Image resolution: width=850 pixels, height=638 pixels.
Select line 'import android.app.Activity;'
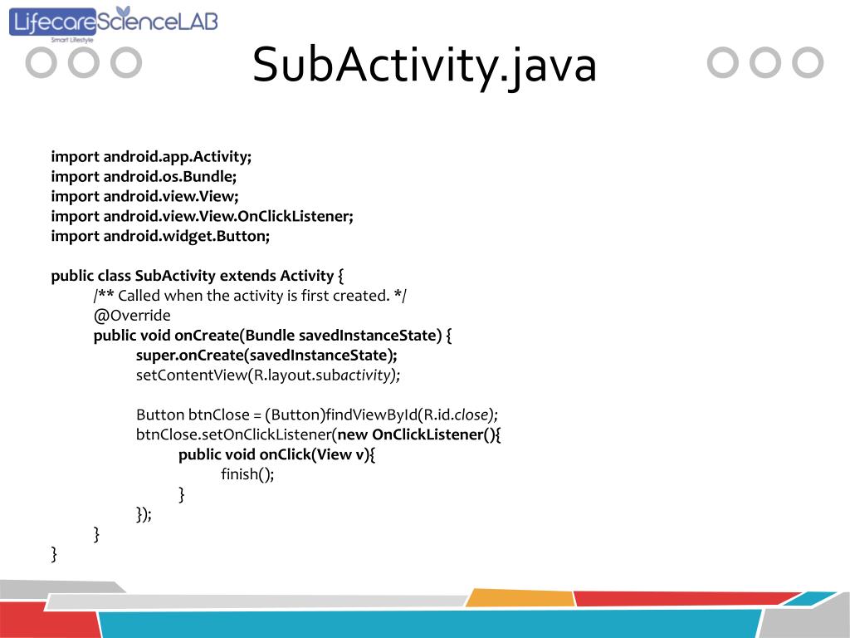coord(151,157)
